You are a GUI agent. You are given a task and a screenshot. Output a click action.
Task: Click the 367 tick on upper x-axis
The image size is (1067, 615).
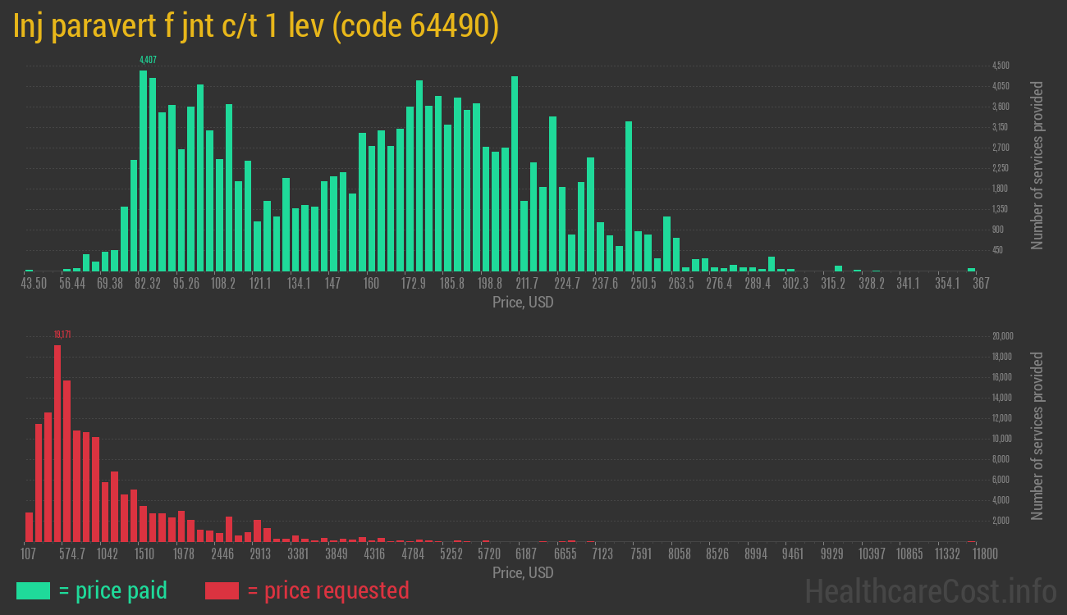[980, 284]
